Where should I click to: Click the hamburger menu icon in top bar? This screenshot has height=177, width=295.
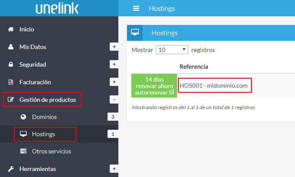(136, 8)
